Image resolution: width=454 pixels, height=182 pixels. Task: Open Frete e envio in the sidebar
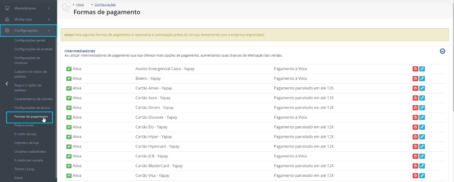24,125
